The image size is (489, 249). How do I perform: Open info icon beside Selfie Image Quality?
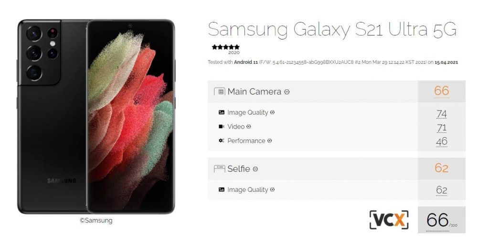tap(272, 189)
